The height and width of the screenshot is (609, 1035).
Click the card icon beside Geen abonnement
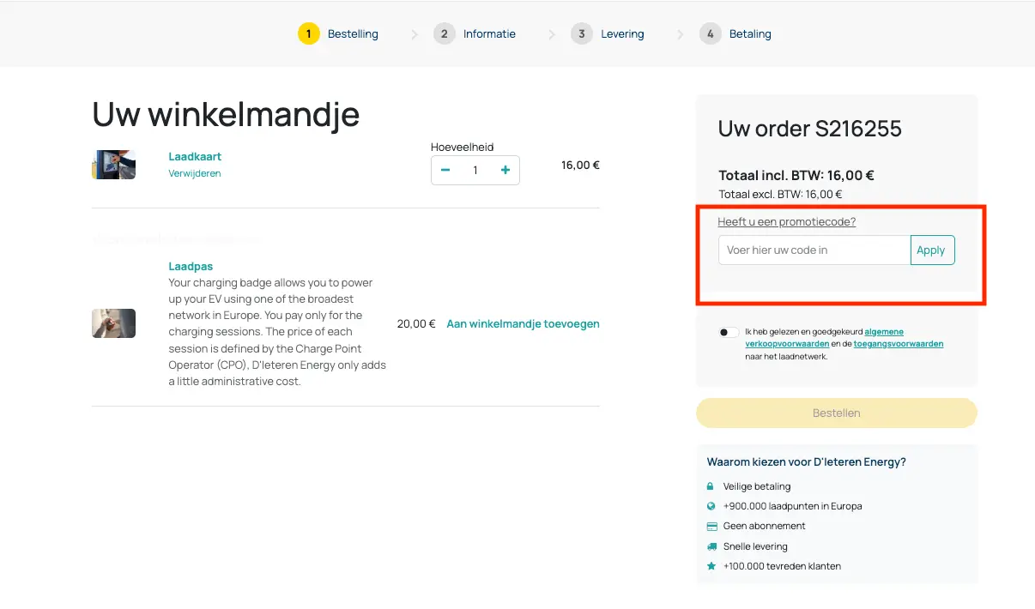coord(711,526)
